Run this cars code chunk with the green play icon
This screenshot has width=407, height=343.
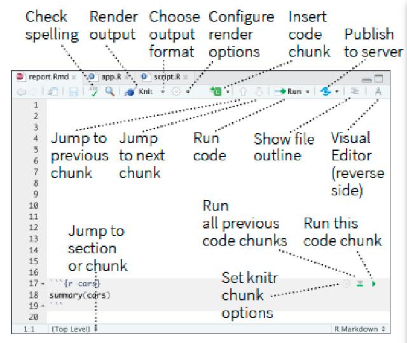(x=373, y=284)
